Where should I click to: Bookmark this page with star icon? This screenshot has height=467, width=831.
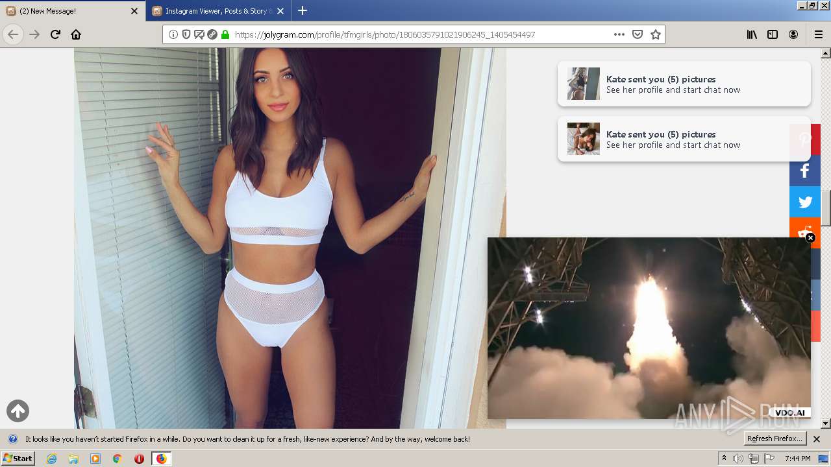[x=656, y=34]
